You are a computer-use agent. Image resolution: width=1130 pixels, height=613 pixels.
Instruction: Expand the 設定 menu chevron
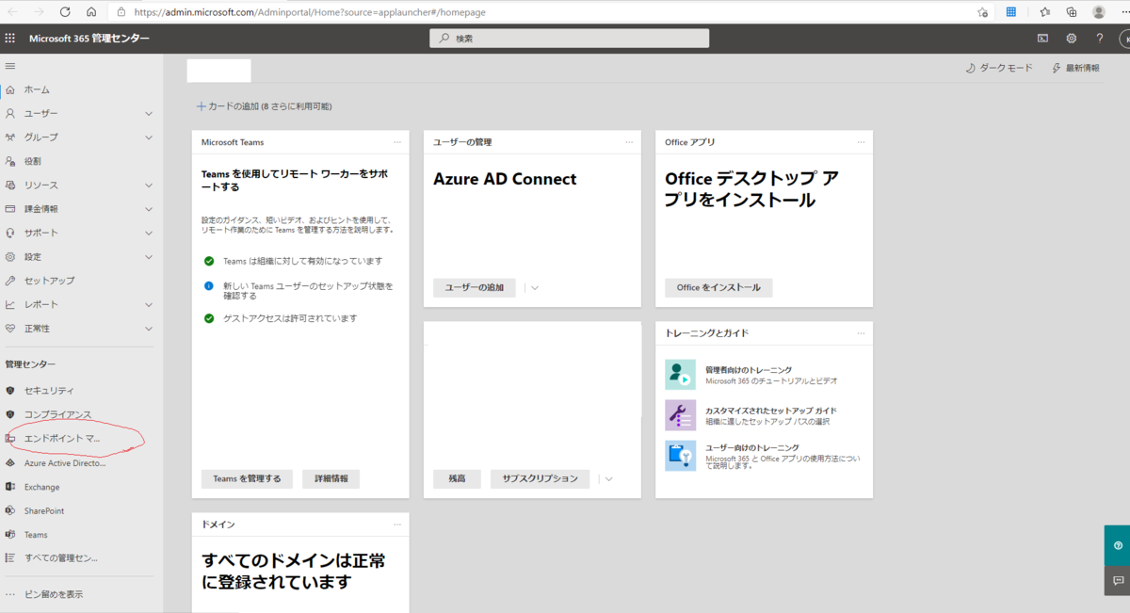(149, 257)
